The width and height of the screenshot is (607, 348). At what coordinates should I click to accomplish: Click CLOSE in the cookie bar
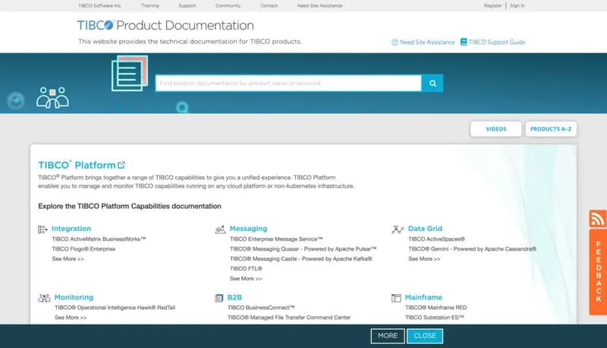point(425,336)
